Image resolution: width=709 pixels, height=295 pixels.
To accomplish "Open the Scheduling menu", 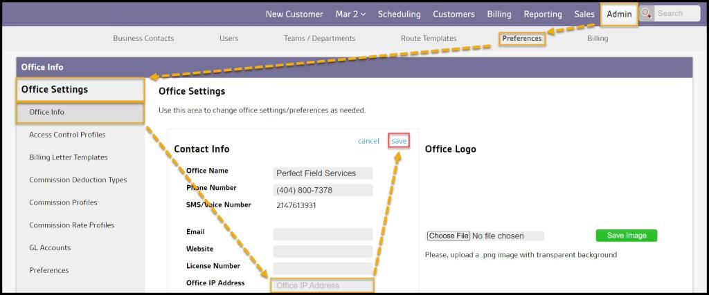I will coord(399,14).
